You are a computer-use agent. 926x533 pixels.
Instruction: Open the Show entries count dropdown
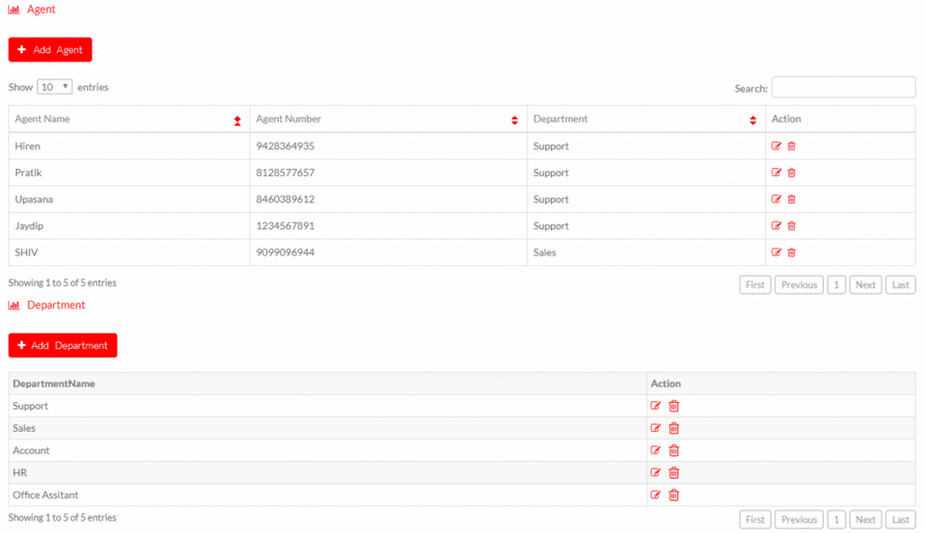pos(54,87)
